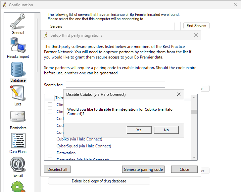Click No in the Disable Cubiko dialog
Viewport: 241px width, 192px height.
166,130
